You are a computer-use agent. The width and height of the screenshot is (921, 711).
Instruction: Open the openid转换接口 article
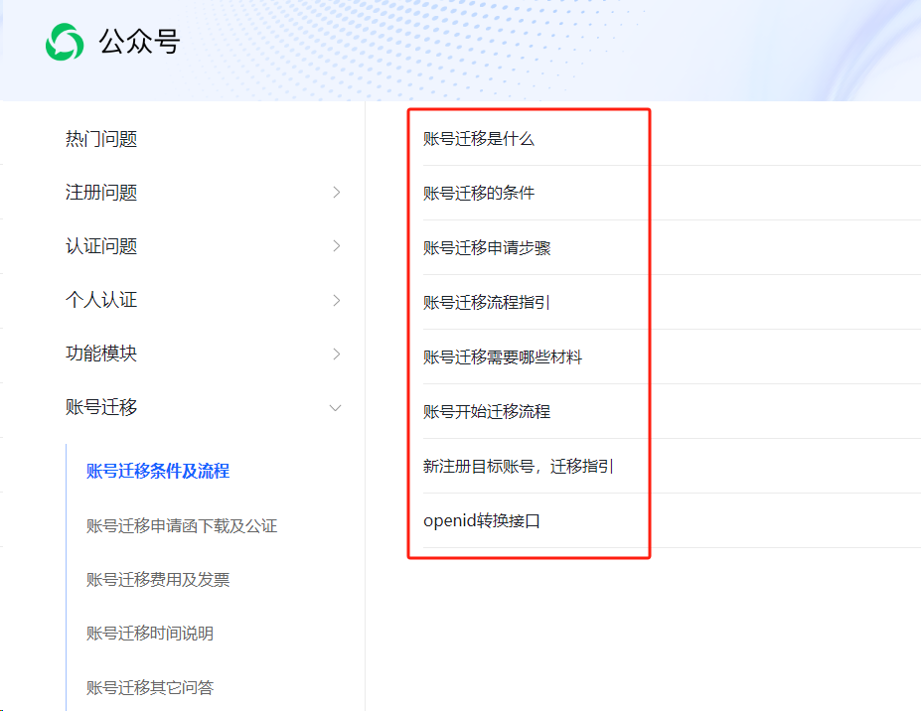click(x=482, y=520)
